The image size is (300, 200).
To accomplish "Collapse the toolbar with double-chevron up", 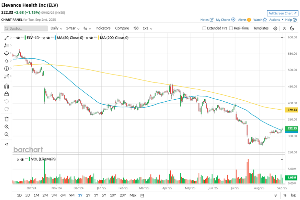I will coord(284,28).
